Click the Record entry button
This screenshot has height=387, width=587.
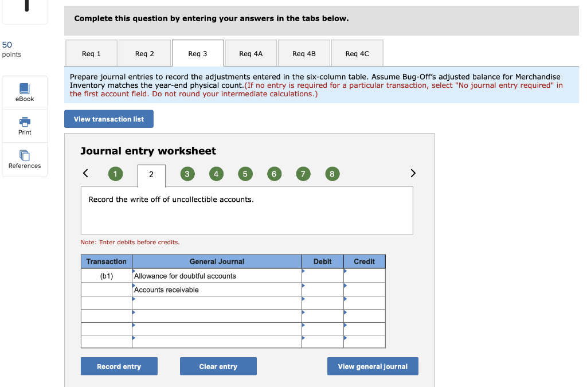119,366
